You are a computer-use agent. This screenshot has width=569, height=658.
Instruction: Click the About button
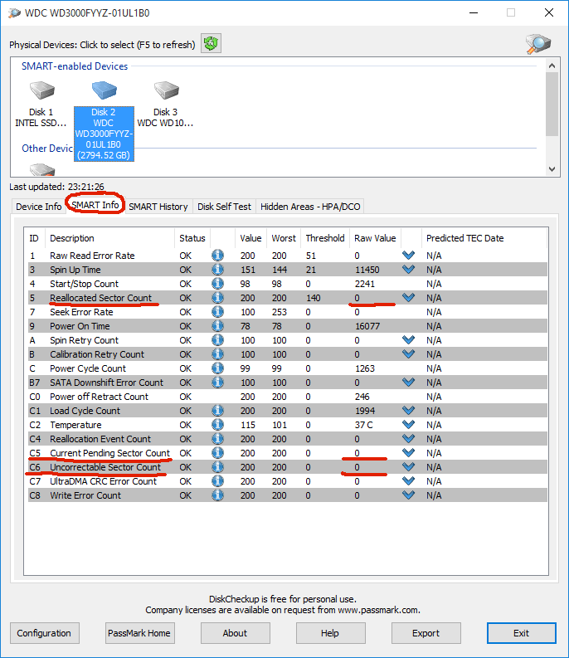tap(235, 633)
